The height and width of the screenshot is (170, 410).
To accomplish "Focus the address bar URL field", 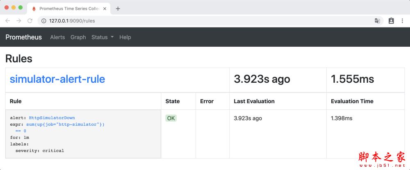I will tap(205, 20).
